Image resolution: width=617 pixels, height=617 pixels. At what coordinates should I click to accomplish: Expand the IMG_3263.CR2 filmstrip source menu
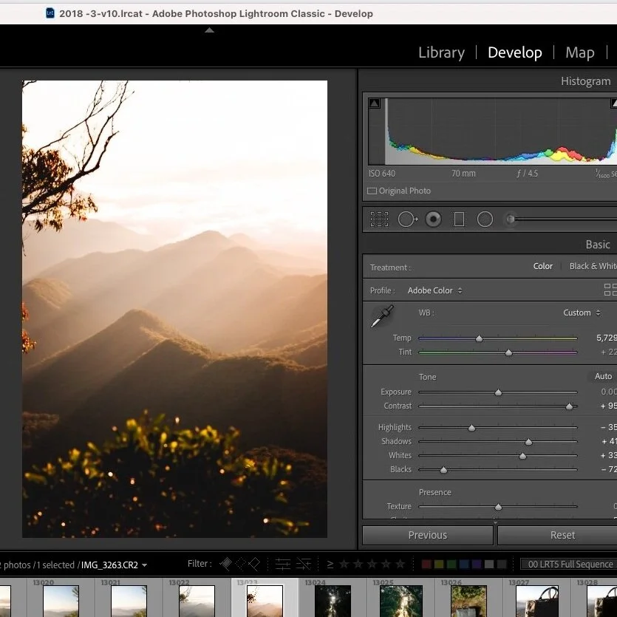click(x=113, y=565)
